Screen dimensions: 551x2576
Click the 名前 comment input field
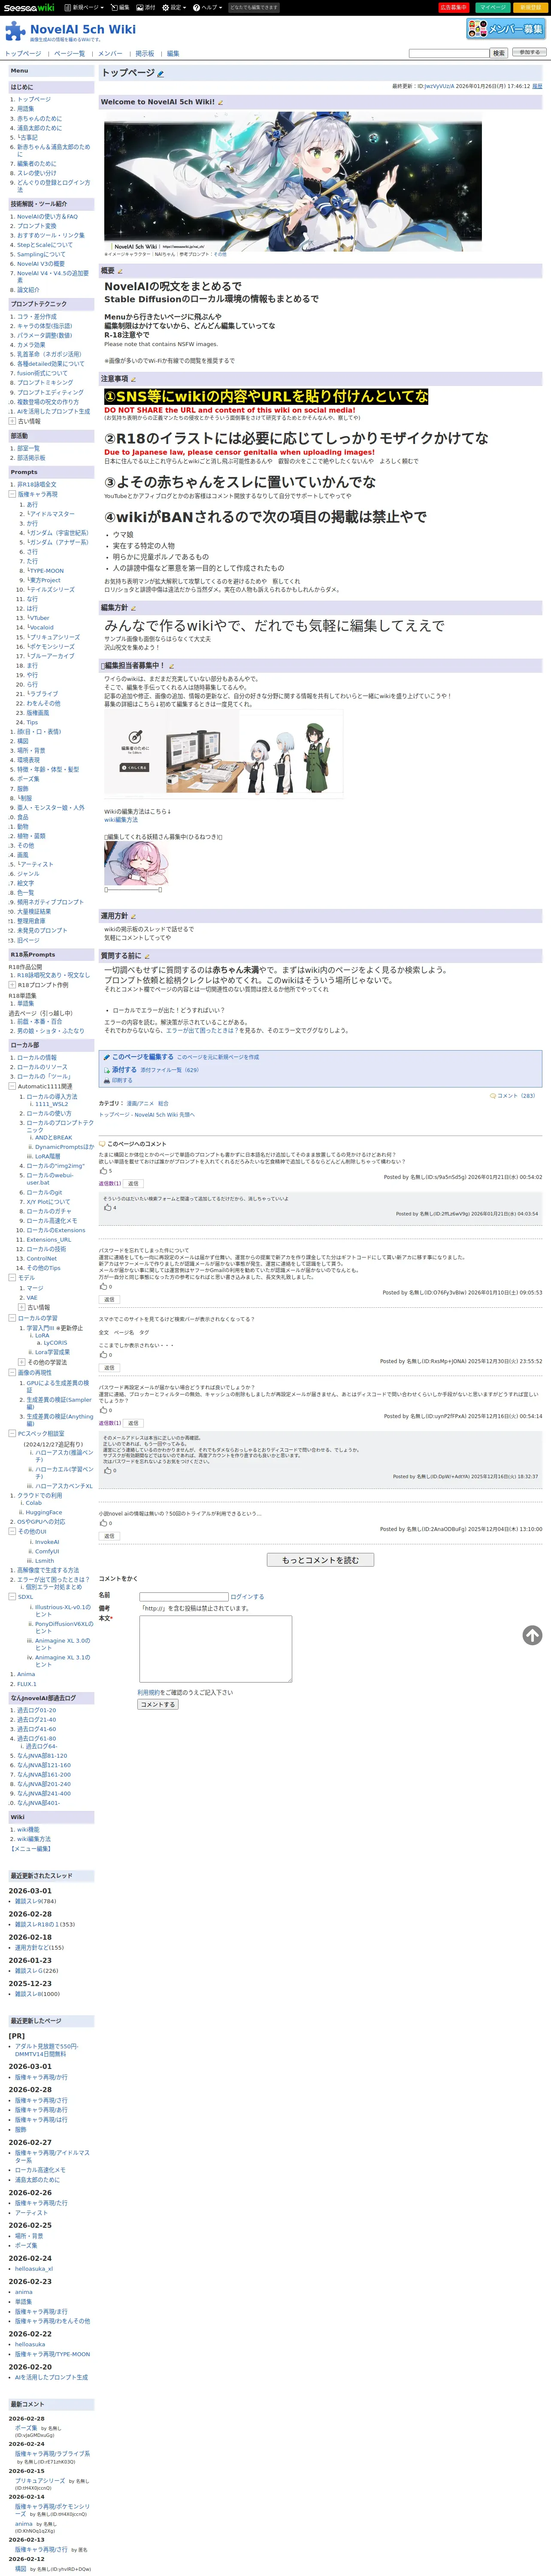click(184, 1597)
